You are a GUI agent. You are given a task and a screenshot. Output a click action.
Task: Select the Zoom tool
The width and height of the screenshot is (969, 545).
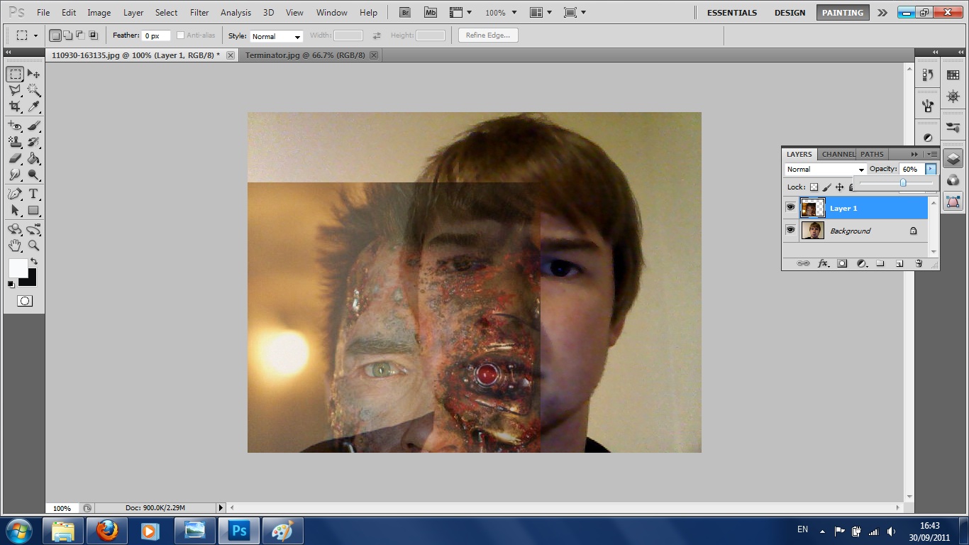coord(33,246)
